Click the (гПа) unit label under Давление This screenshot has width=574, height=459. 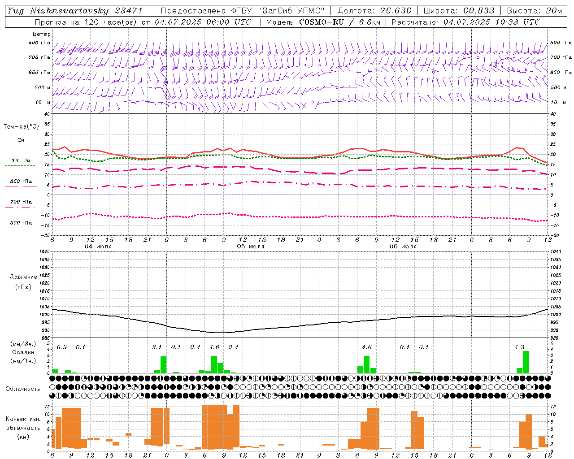pos(23,287)
